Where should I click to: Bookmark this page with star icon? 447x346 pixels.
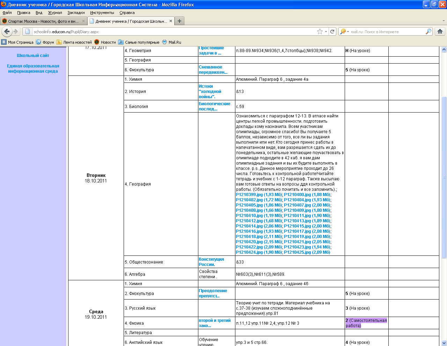320,31
